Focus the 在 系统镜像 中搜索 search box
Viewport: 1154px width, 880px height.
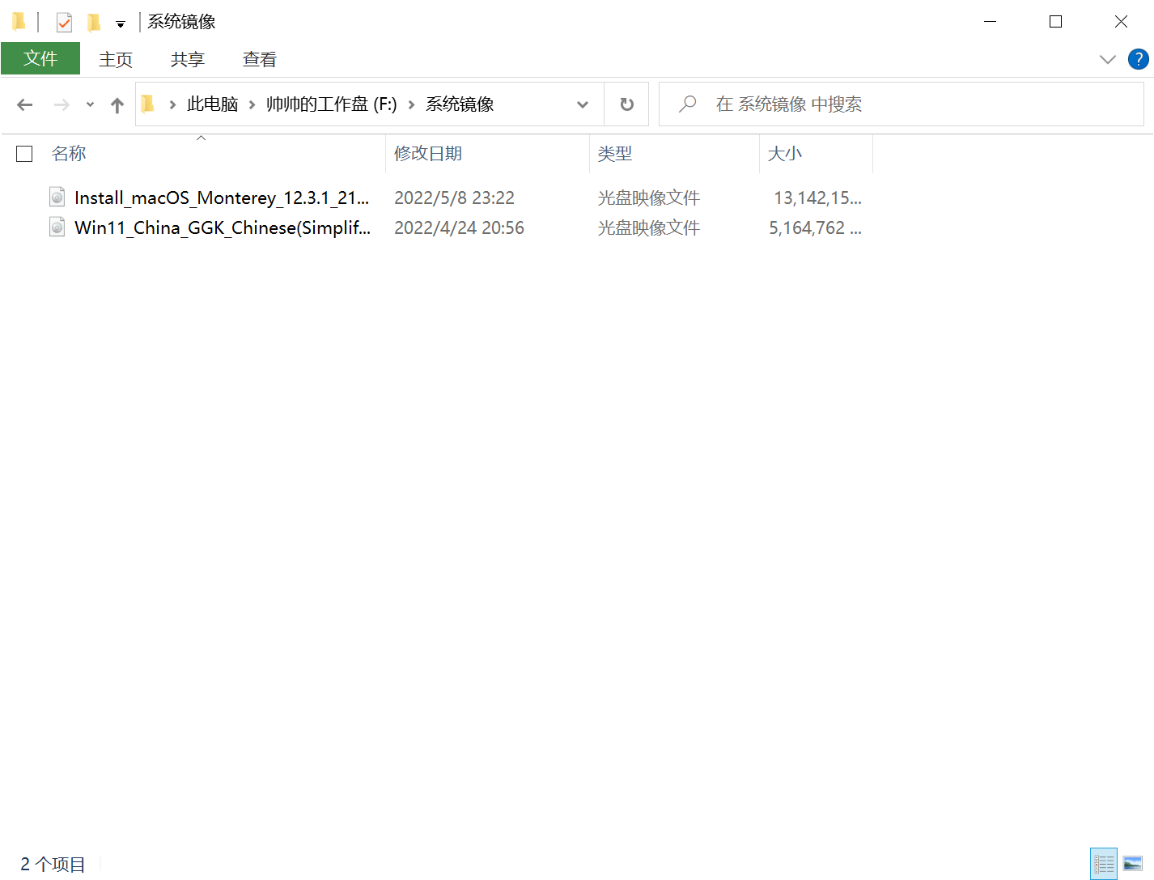(901, 104)
